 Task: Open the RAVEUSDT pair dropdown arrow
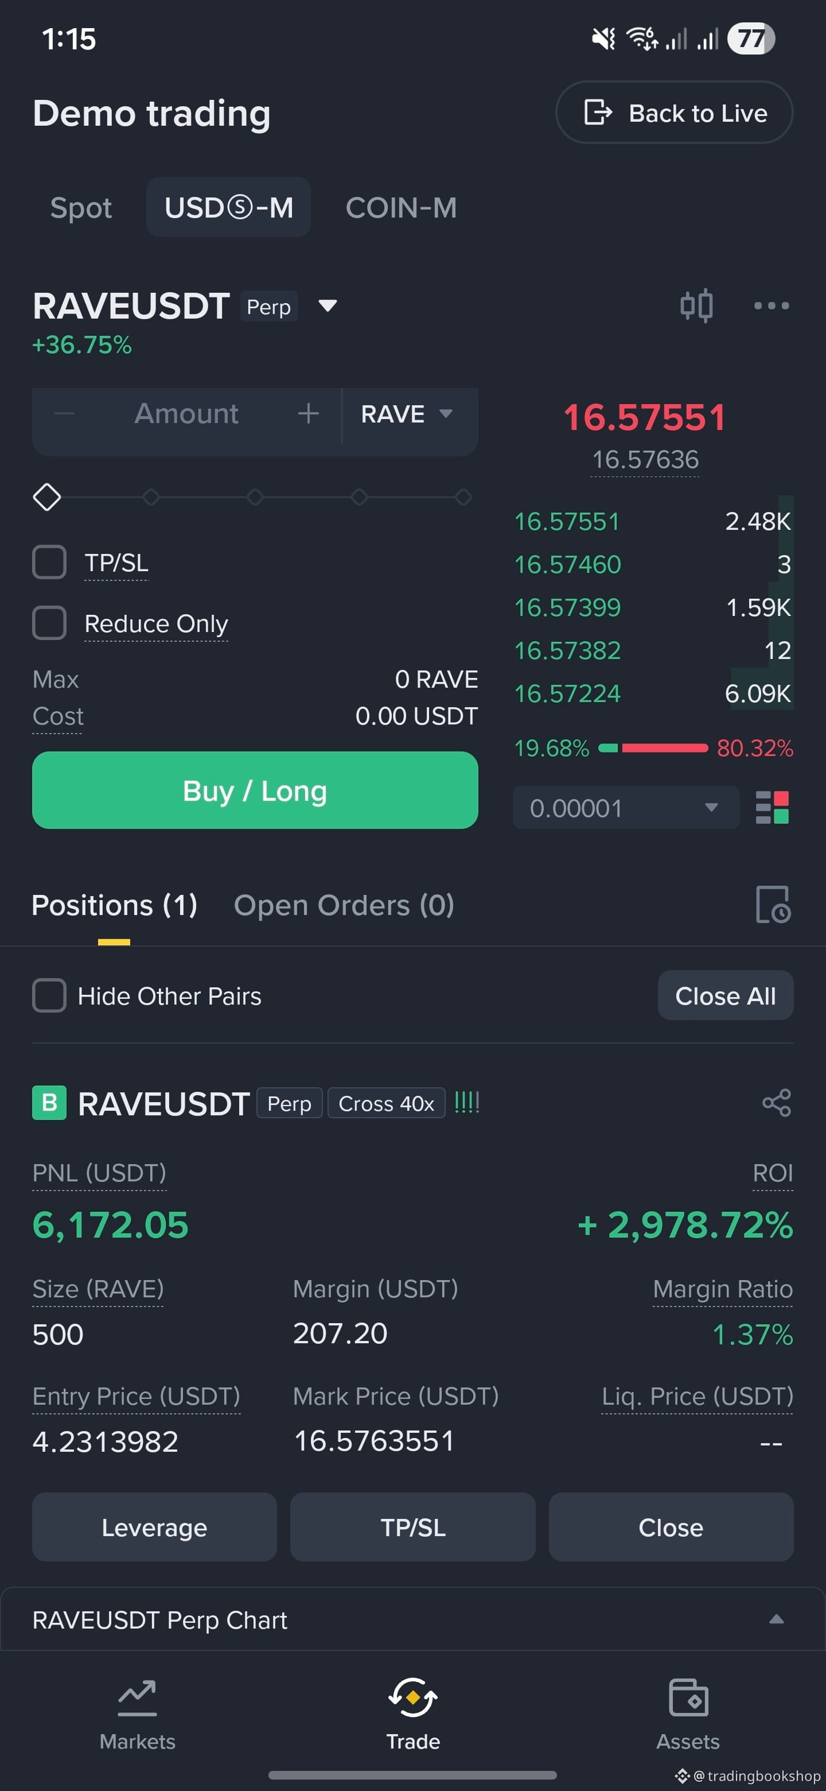(x=327, y=305)
